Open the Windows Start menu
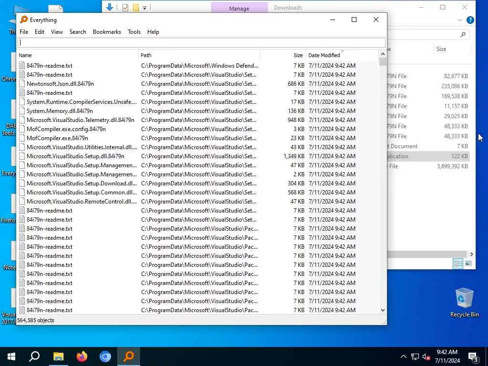The height and width of the screenshot is (366, 488). click(11, 356)
